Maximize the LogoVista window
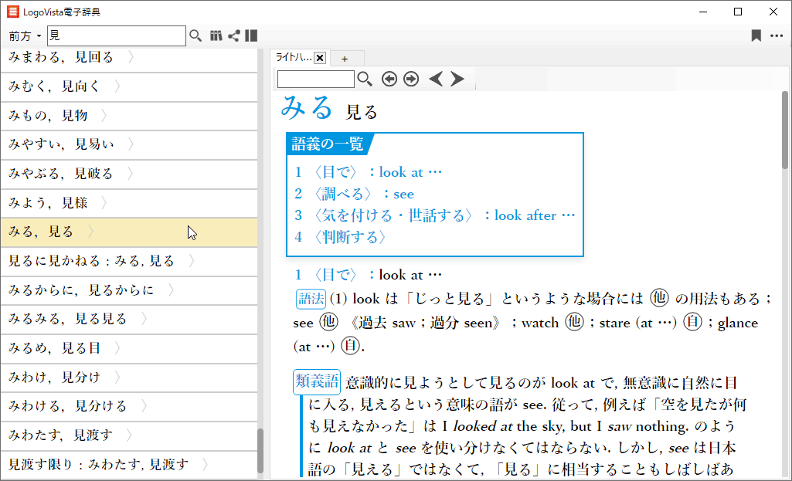The height and width of the screenshot is (481, 792). (x=738, y=12)
